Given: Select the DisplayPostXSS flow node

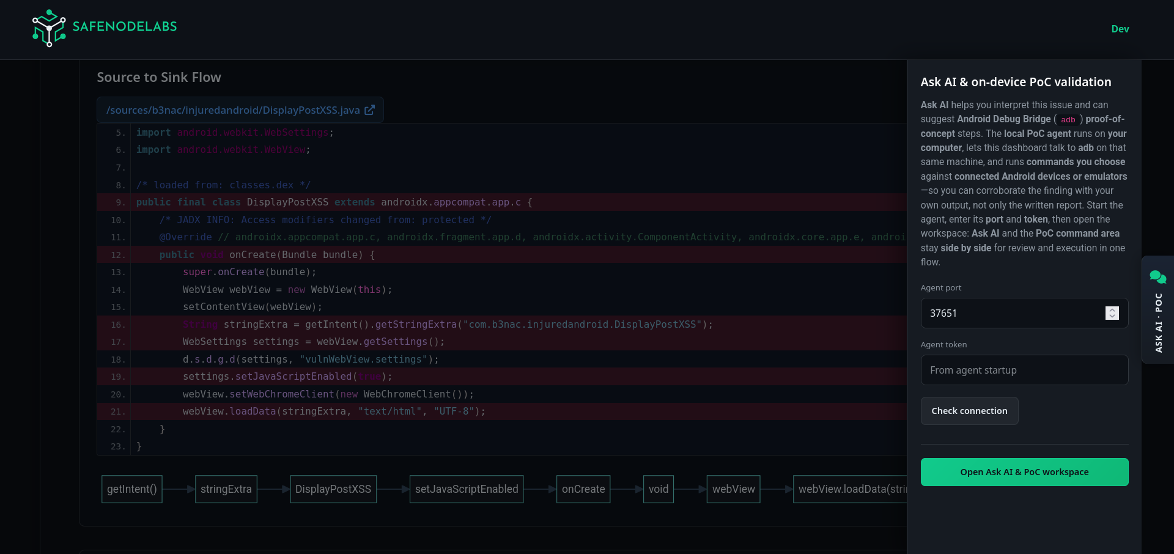Looking at the screenshot, I should [333, 489].
